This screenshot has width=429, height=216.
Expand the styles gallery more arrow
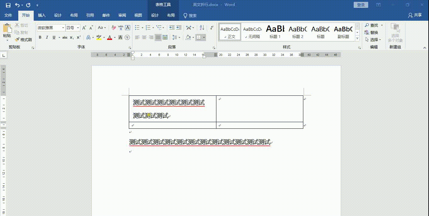click(357, 38)
